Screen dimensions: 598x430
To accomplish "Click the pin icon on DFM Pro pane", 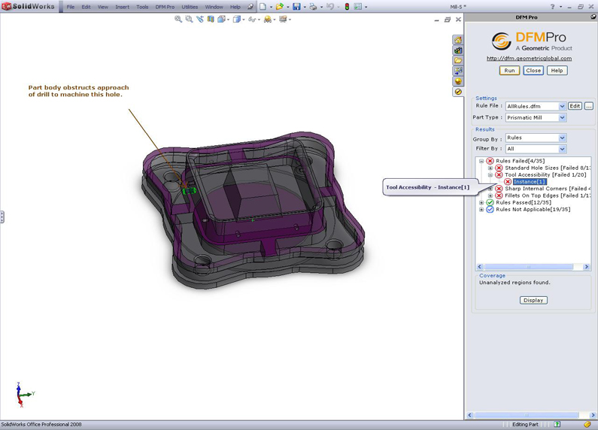I will [593, 17].
